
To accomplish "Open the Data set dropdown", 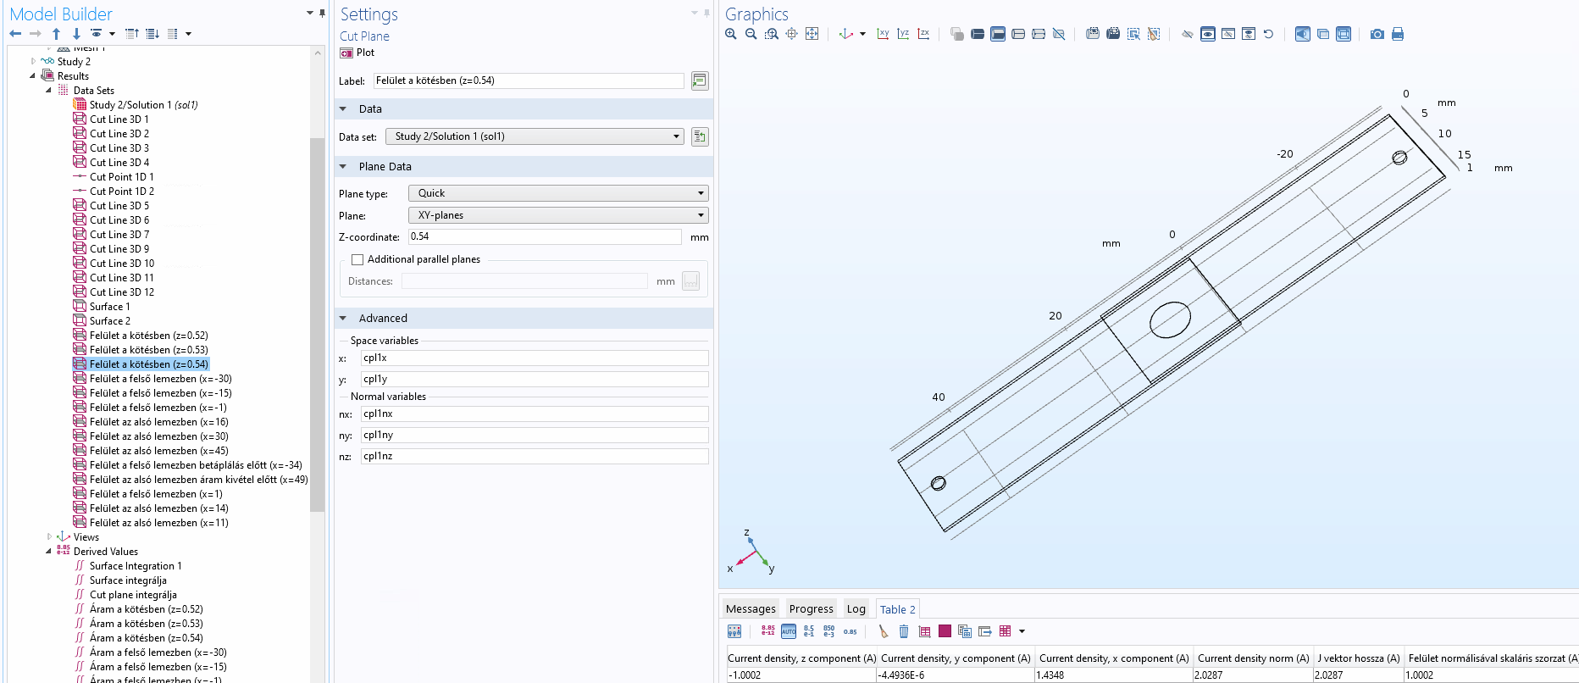I will 535,136.
